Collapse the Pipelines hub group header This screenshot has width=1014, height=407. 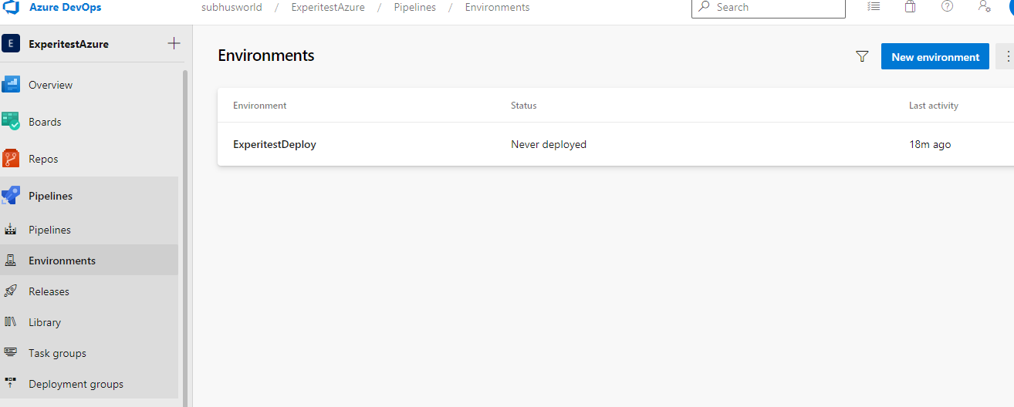[89, 196]
